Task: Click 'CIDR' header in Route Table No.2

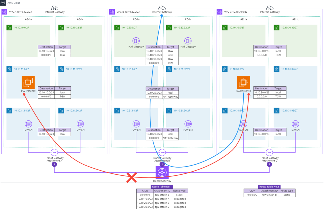Action: click(252, 191)
